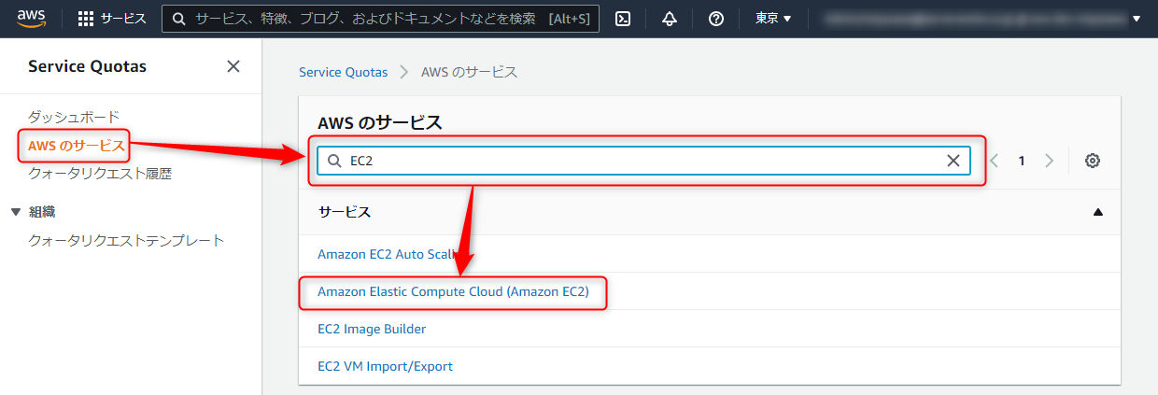Sort by サービス column triangle
The height and width of the screenshot is (395, 1158).
pyautogui.click(x=1098, y=212)
